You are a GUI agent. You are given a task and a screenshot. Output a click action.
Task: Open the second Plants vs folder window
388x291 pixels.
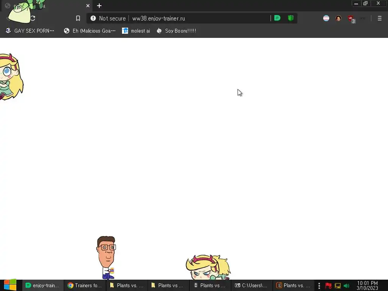click(168, 285)
